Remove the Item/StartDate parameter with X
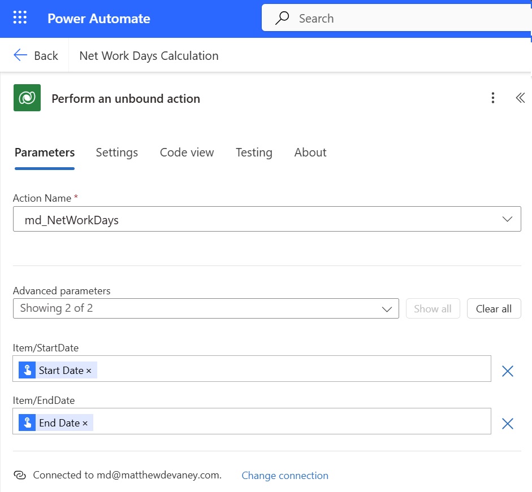532x492 pixels. (x=508, y=371)
